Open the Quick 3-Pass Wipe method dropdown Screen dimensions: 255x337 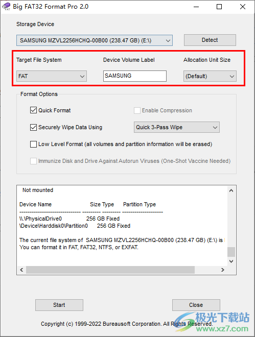click(x=177, y=127)
